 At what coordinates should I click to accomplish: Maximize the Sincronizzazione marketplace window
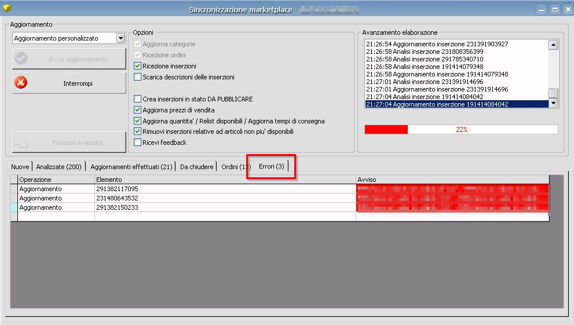tap(555, 9)
